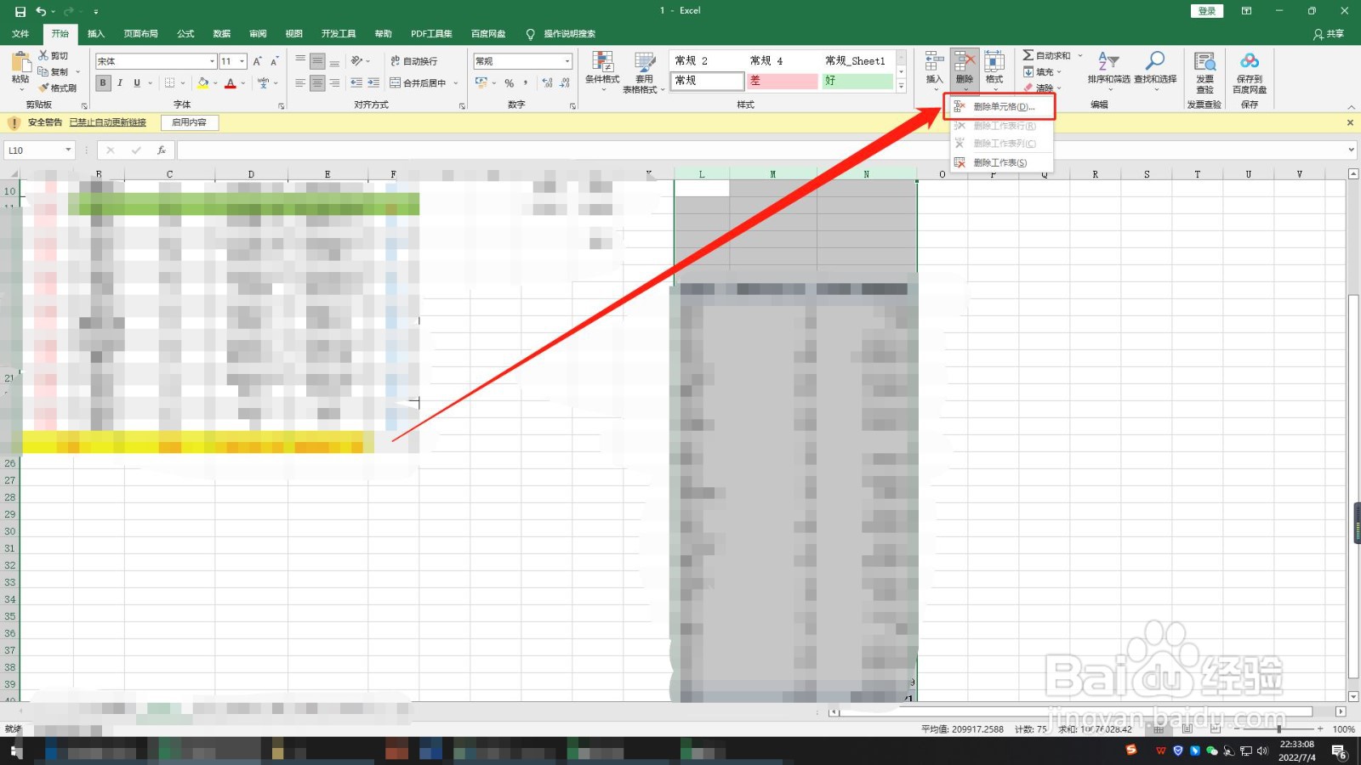
Task: Click the insert function fx icon
Action: [161, 150]
